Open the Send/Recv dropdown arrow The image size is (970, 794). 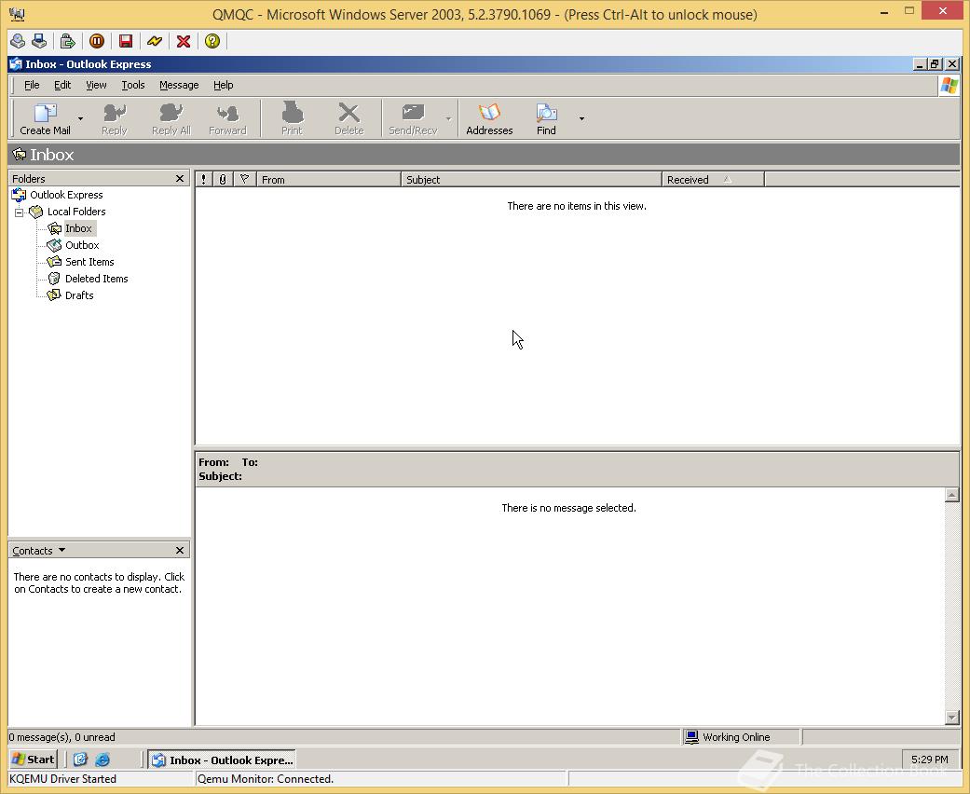[x=448, y=119]
